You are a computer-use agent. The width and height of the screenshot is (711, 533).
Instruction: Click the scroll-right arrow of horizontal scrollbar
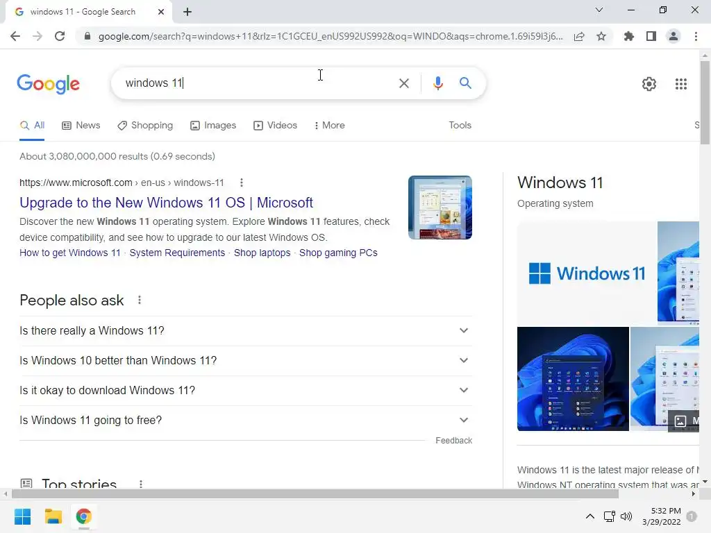694,494
